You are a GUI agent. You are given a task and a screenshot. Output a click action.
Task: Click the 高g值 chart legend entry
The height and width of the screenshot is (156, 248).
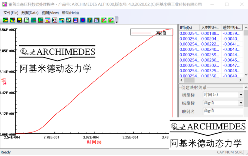pyautogui.click(x=151, y=32)
